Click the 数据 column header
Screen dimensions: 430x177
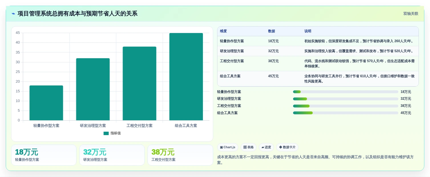click(272, 31)
